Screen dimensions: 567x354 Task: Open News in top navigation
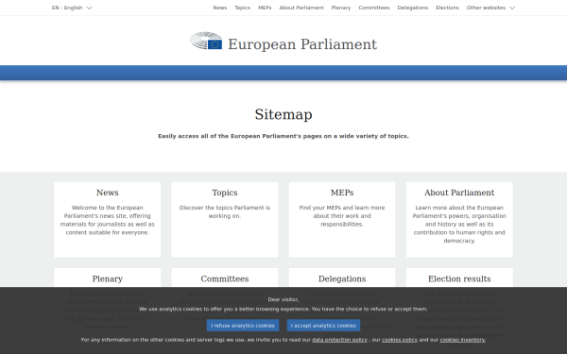pyautogui.click(x=220, y=8)
